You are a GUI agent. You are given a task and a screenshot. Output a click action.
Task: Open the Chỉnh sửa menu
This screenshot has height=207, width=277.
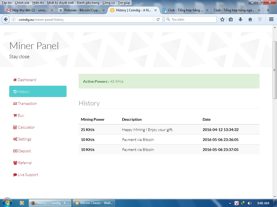coord(22,3)
